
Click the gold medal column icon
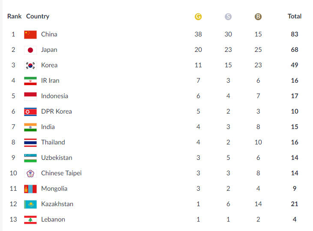[x=198, y=17]
